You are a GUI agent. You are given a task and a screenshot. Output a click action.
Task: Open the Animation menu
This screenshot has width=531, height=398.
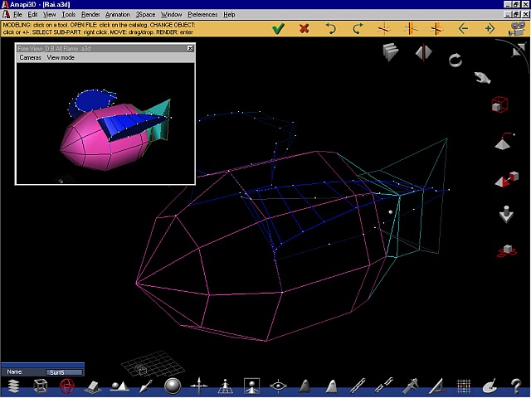[x=117, y=14]
